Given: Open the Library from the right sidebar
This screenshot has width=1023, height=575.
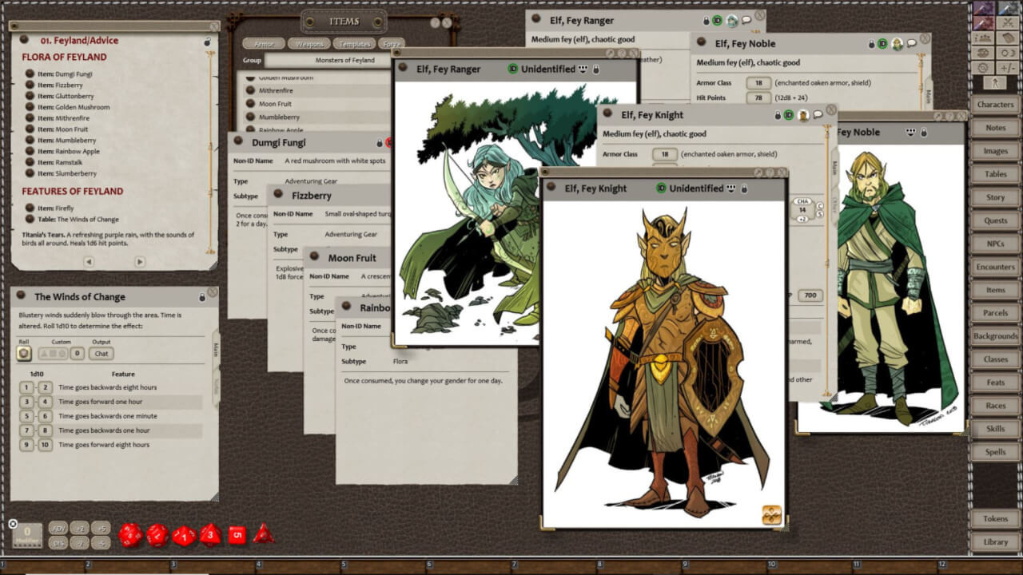Looking at the screenshot, I should pos(994,541).
